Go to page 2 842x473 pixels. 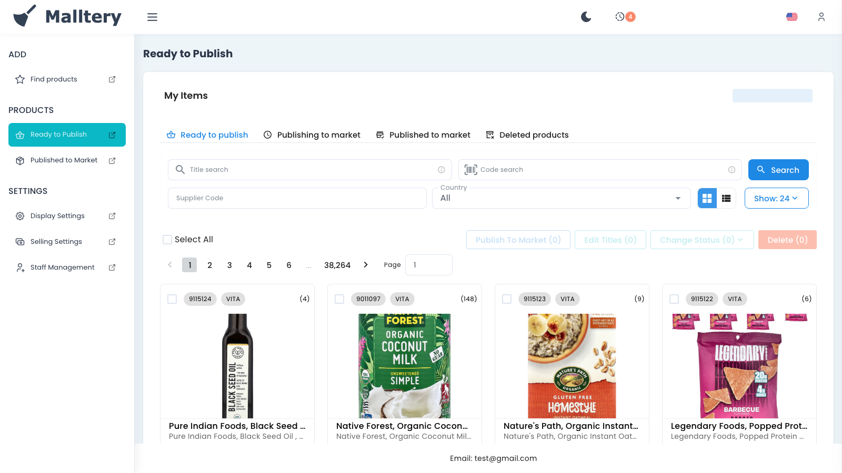pyautogui.click(x=209, y=265)
